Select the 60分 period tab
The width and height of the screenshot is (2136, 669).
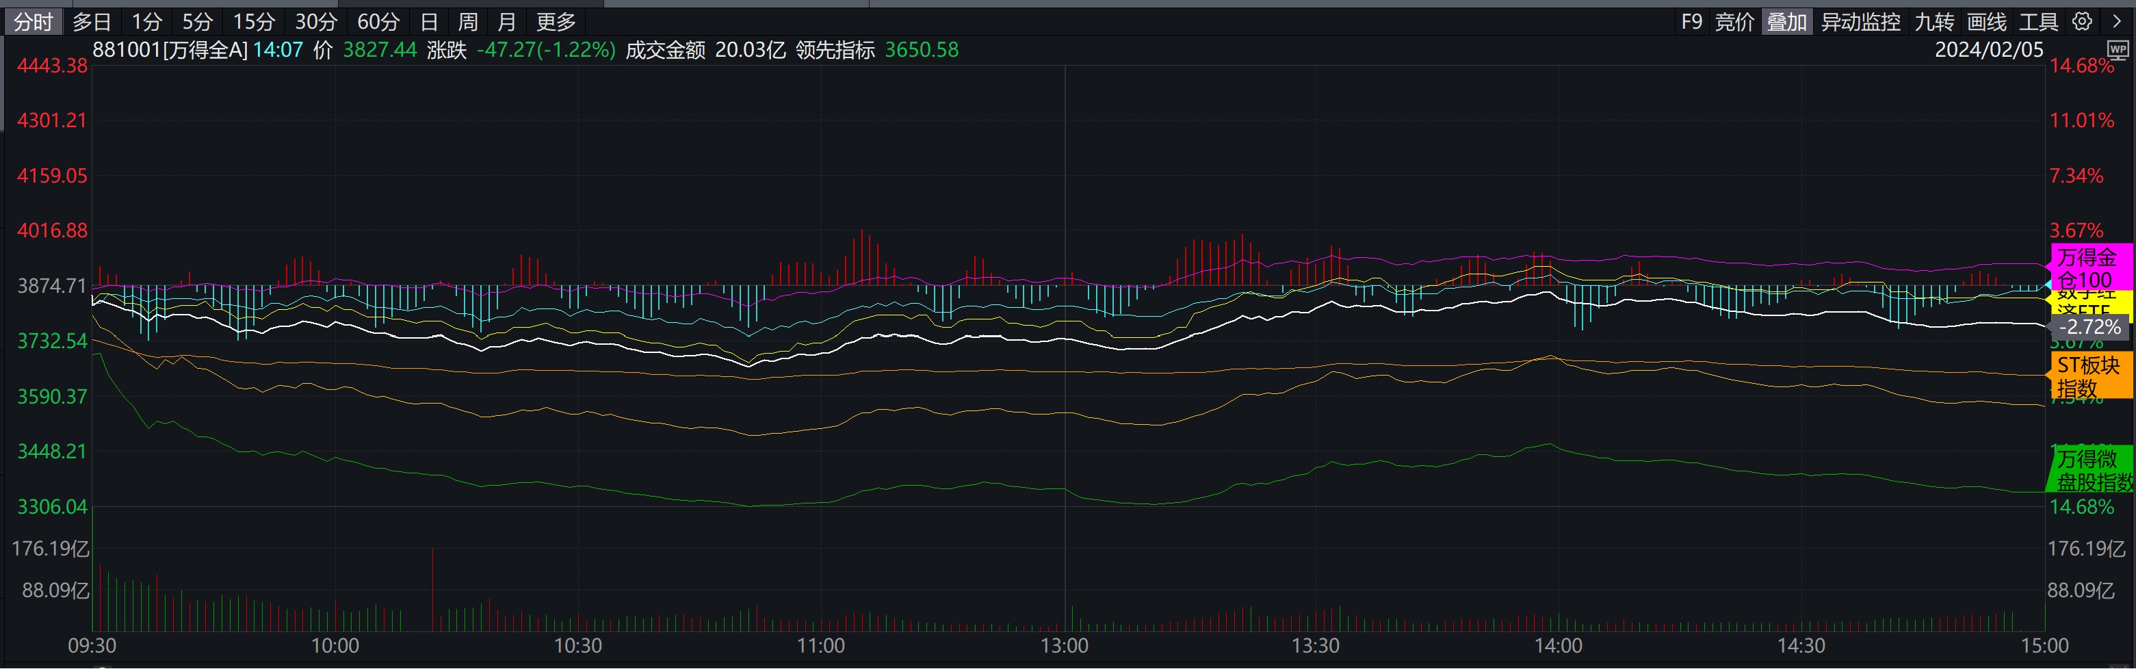[378, 22]
